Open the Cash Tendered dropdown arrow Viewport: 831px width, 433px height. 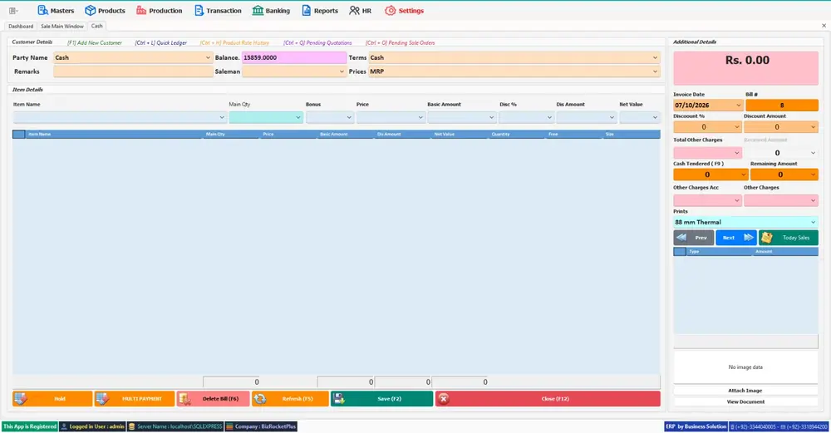tap(744, 175)
